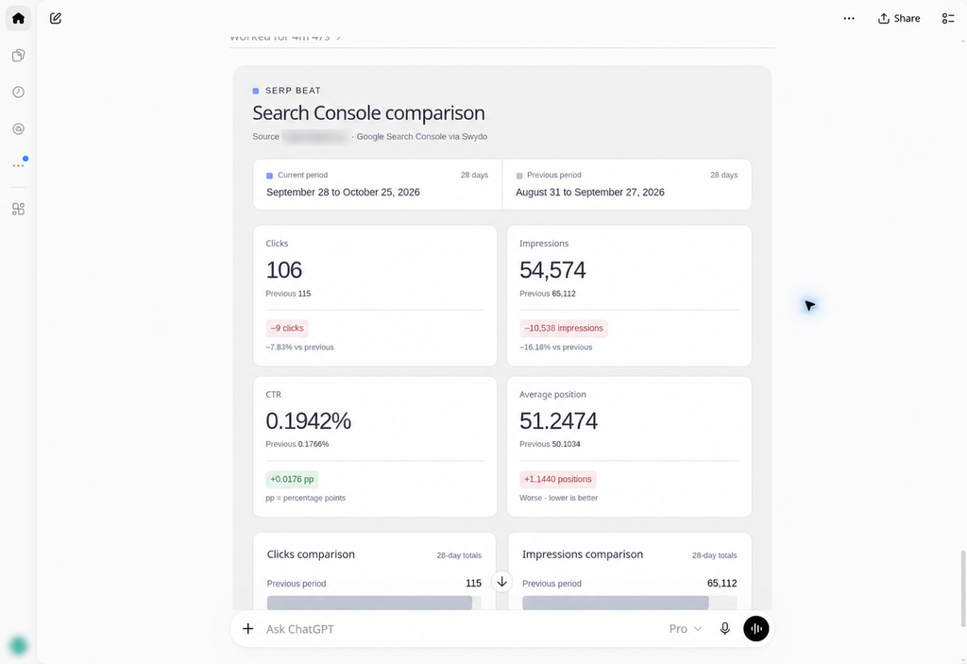
Task: Click the CTR value "0.1942%"
Action: point(309,421)
